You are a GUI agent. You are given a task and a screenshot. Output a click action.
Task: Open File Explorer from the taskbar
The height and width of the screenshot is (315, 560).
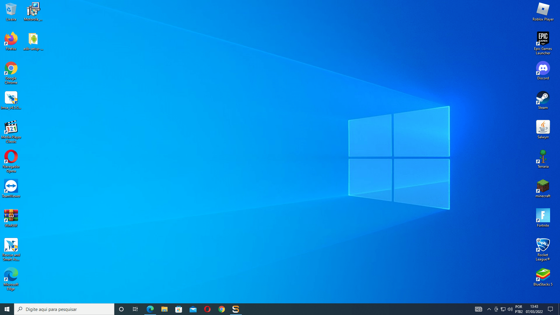click(164, 309)
